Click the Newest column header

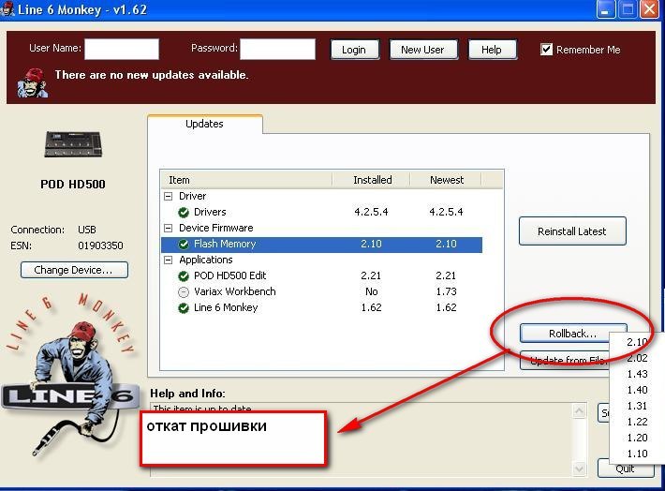point(446,180)
